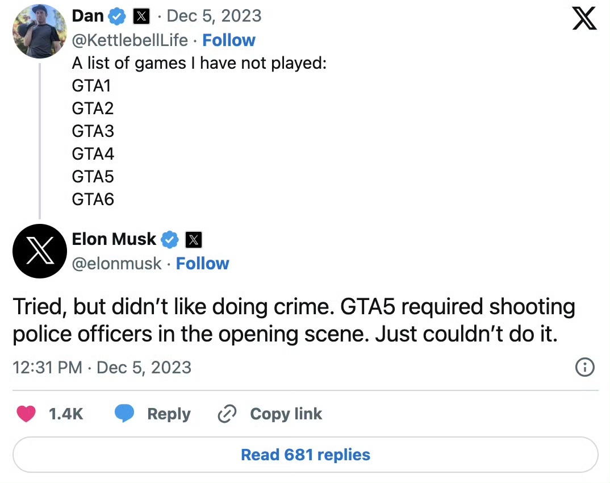Viewport: 610px width, 483px height.
Task: Click the X affiliation badge beside Elon Musk
Action: [194, 240]
